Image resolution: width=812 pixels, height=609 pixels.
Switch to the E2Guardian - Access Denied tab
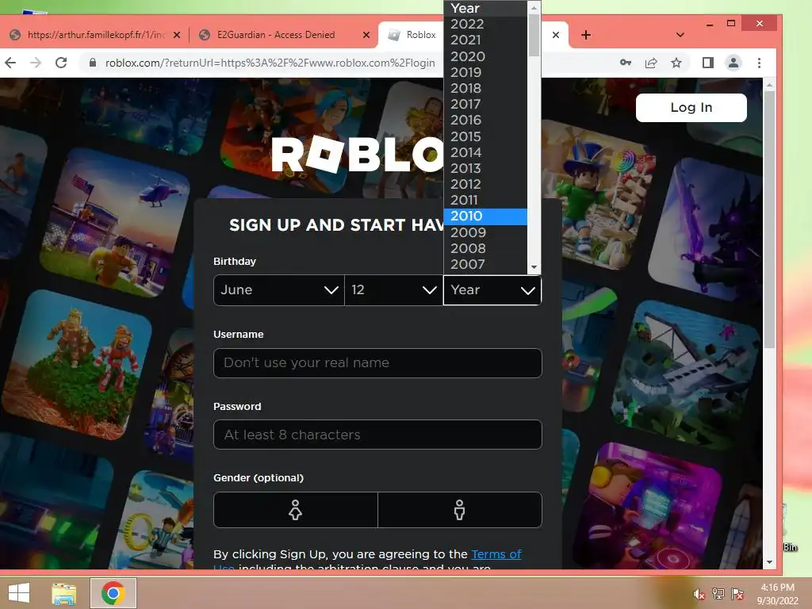[x=284, y=35]
